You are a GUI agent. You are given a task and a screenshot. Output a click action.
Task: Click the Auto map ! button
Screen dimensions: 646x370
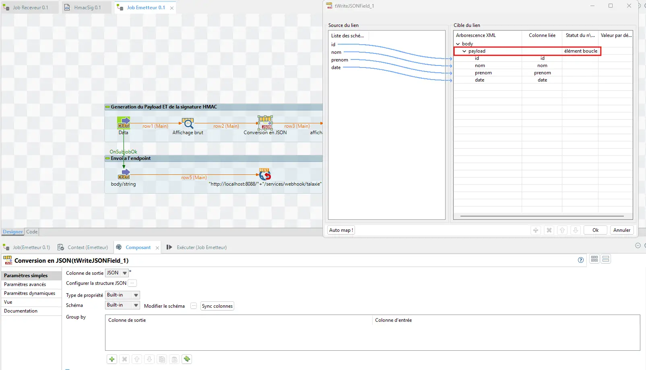click(341, 230)
